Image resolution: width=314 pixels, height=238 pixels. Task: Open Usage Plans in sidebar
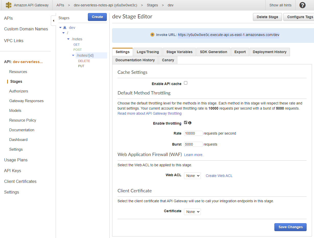point(16,160)
